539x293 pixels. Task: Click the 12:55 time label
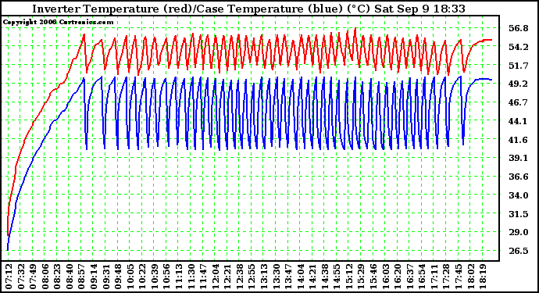tap(252, 277)
